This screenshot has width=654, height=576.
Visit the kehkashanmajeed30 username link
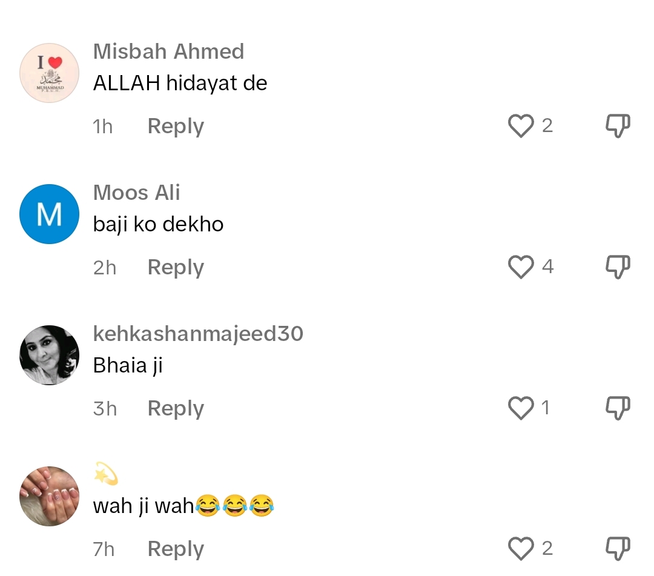(x=198, y=334)
